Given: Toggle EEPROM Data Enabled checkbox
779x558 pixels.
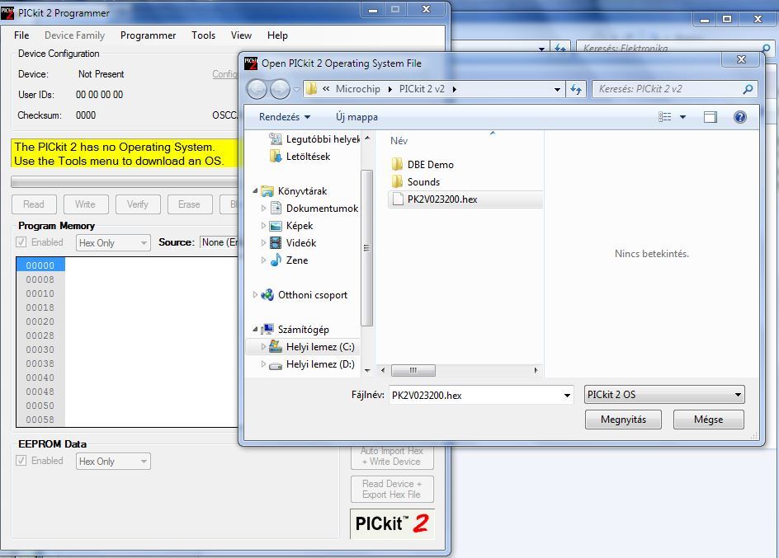Looking at the screenshot, I should pos(21,460).
